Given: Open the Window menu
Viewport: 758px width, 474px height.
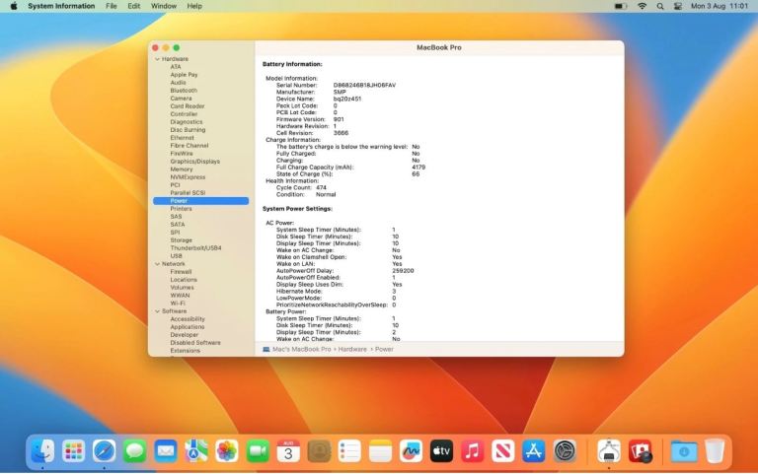Looking at the screenshot, I should [x=164, y=6].
